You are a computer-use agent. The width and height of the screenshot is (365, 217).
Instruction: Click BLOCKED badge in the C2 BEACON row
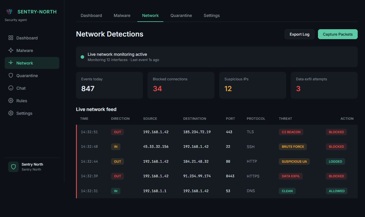[x=336, y=132]
